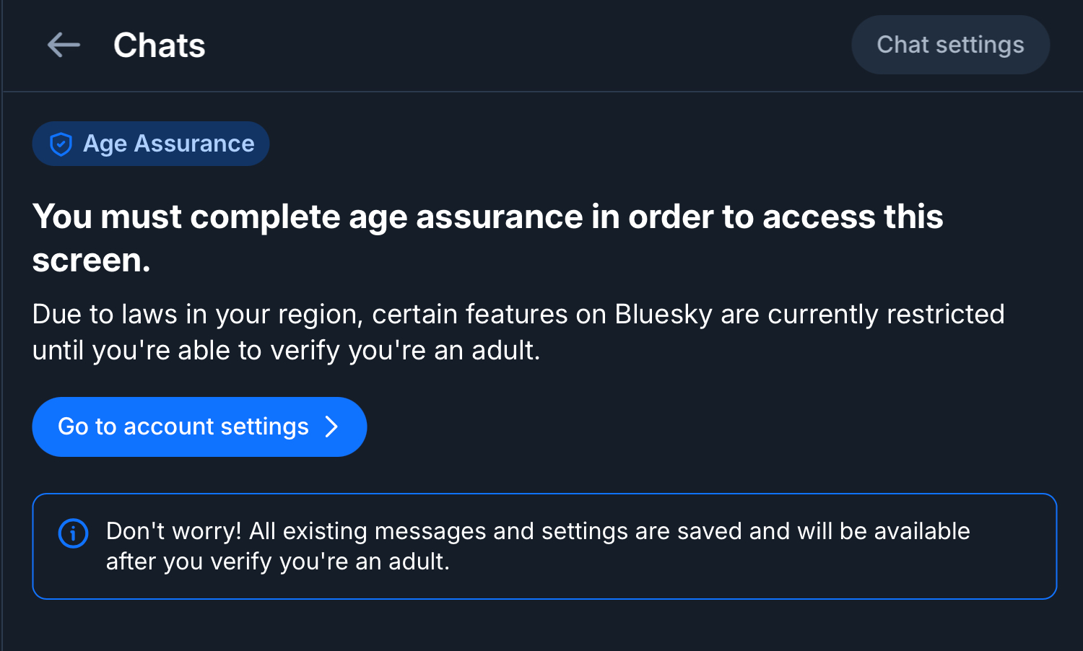Go to account settings
Screen dimensions: 1083x651
pyautogui.click(x=199, y=427)
